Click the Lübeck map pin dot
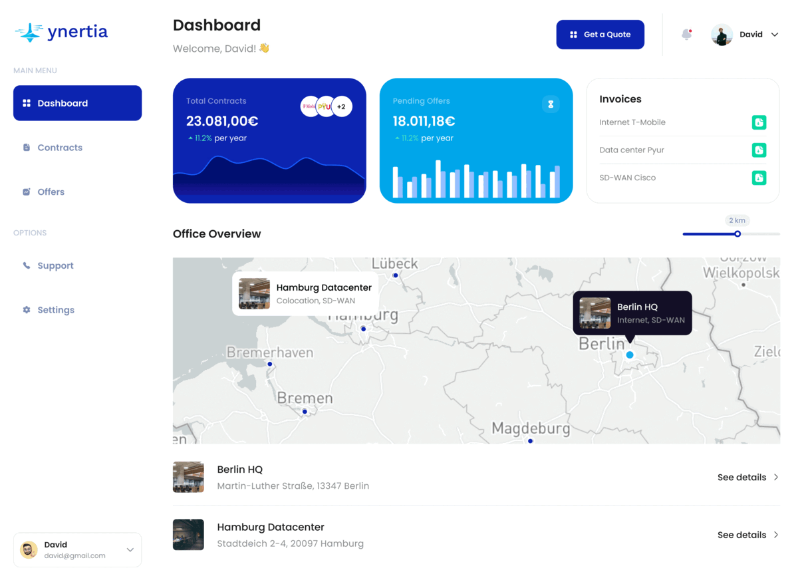This screenshot has height=584, width=798. (x=395, y=275)
